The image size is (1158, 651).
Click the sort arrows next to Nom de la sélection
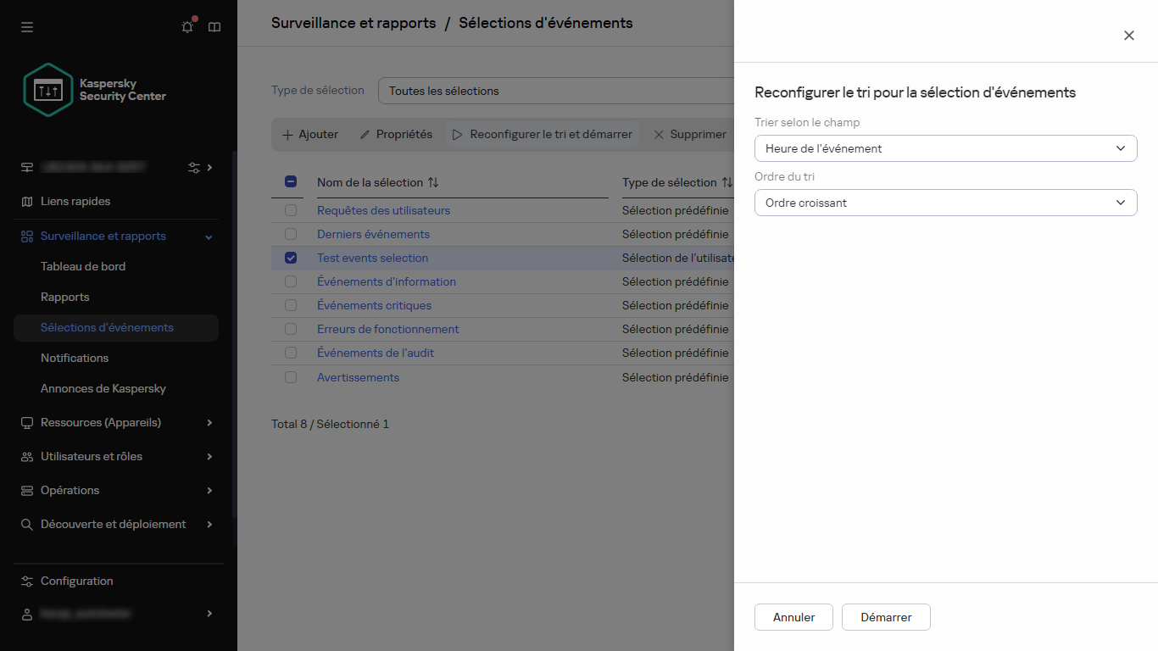pos(433,182)
